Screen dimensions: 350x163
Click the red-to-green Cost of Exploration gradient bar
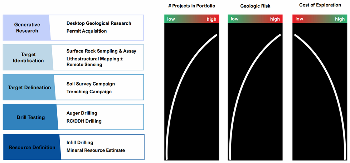[320, 19]
